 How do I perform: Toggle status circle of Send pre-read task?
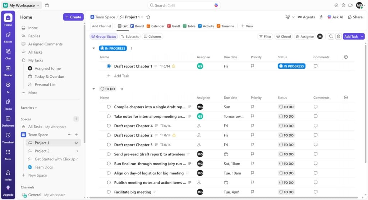[109, 154]
